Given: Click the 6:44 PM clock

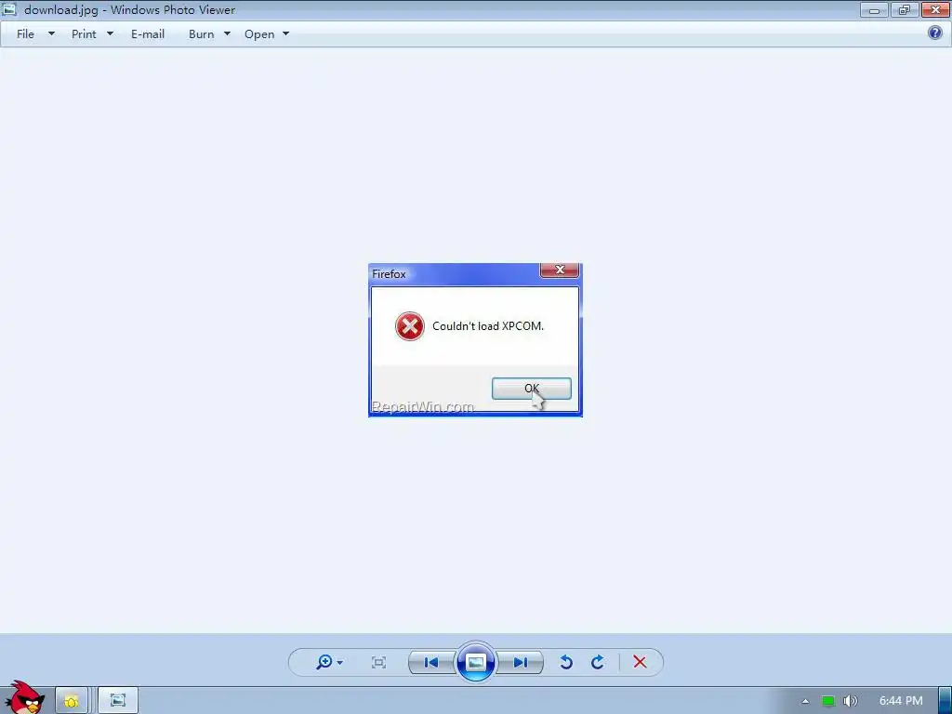Looking at the screenshot, I should tap(901, 701).
